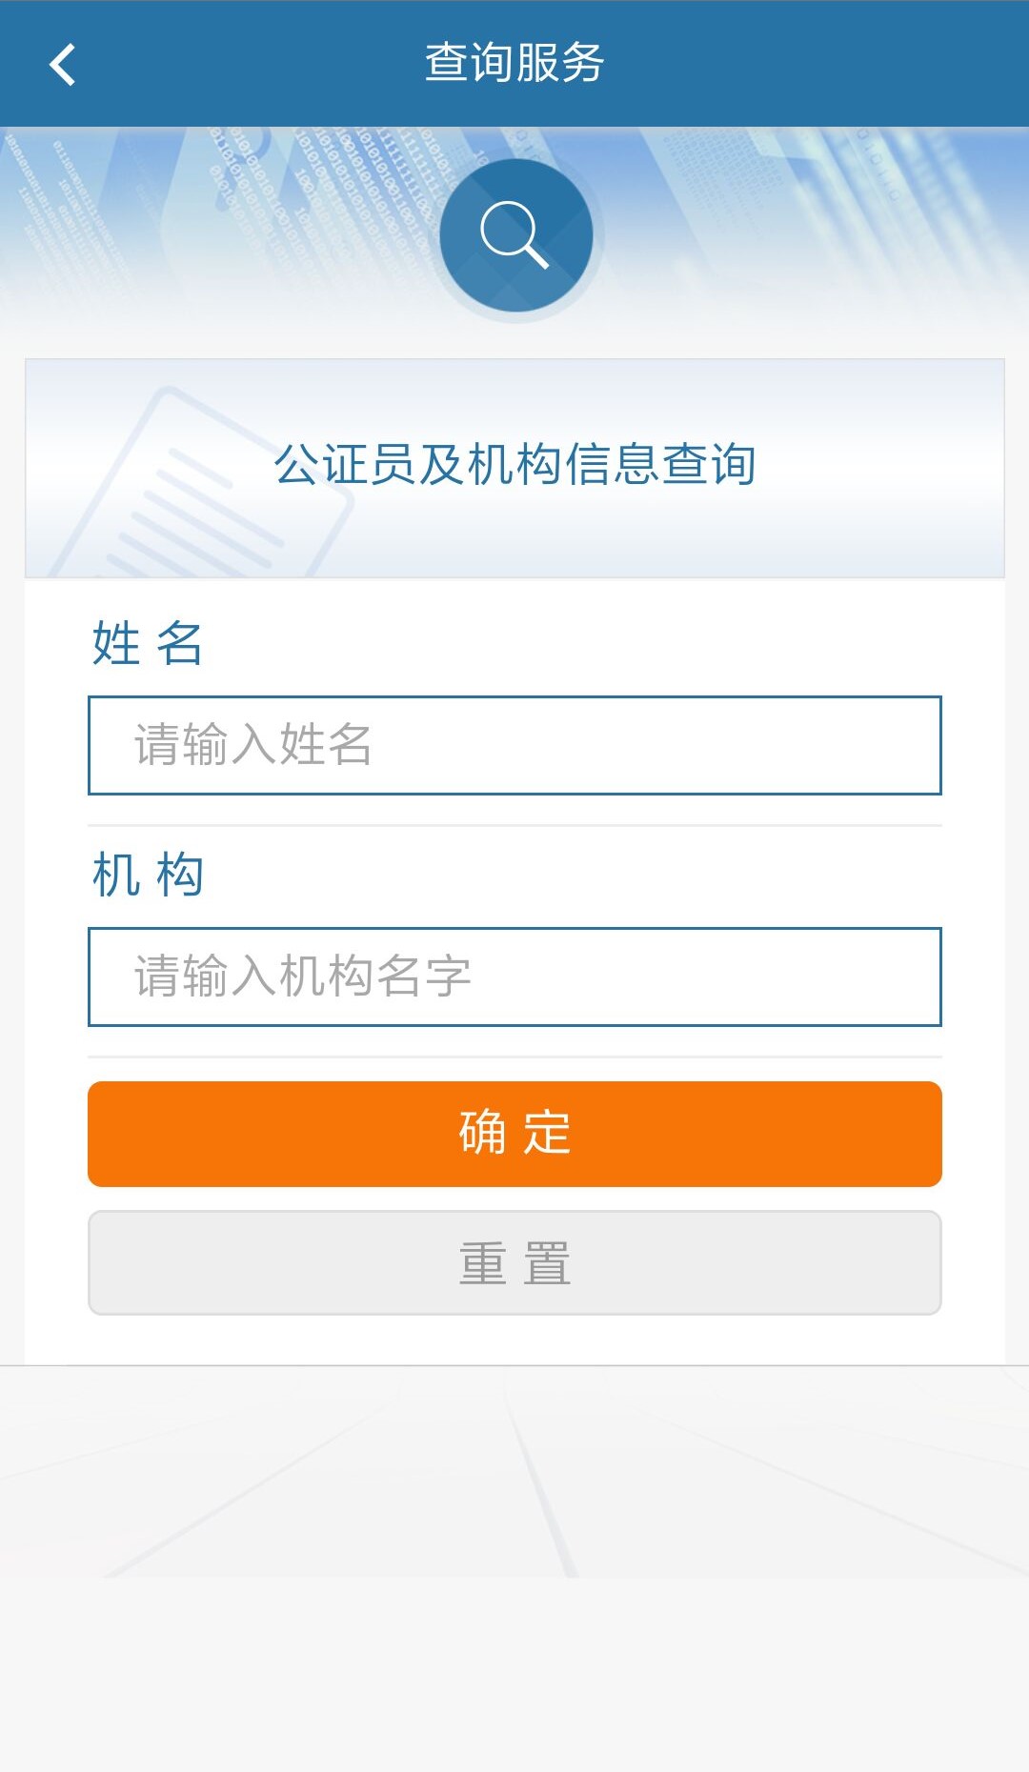This screenshot has width=1029, height=1772.
Task: Submit the query with 确定 button
Action: (x=514, y=1134)
